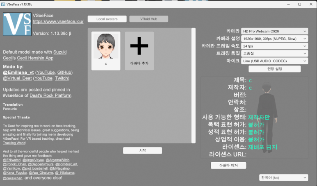Open the @ENiwatori link

pos(12,160)
